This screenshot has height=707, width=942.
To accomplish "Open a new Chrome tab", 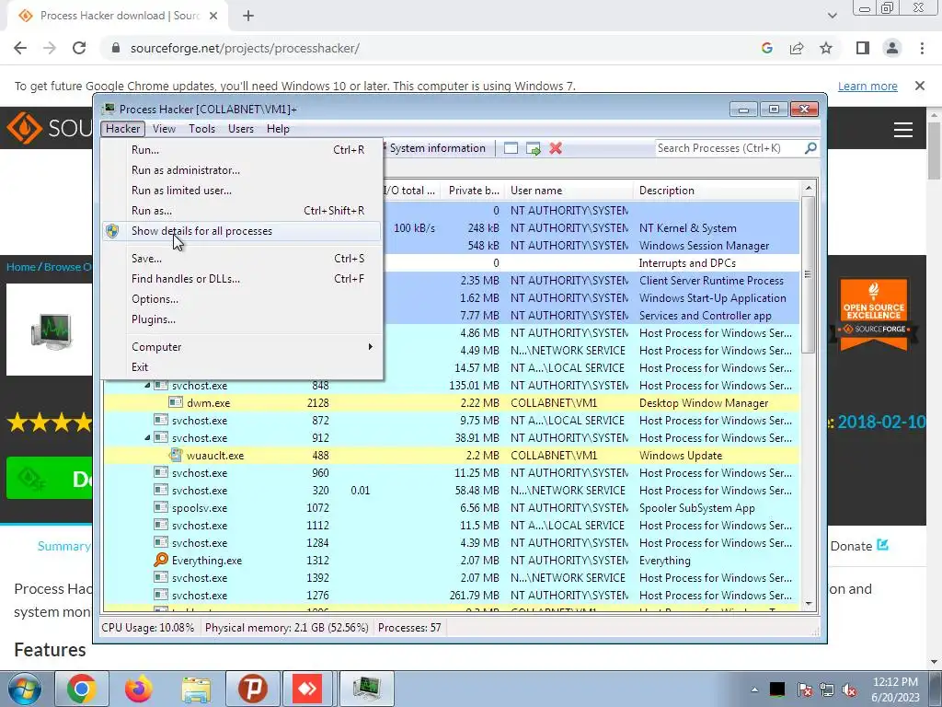I will click(x=248, y=17).
